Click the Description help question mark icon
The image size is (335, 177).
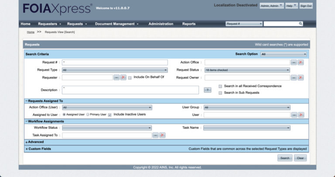coord(207,90)
